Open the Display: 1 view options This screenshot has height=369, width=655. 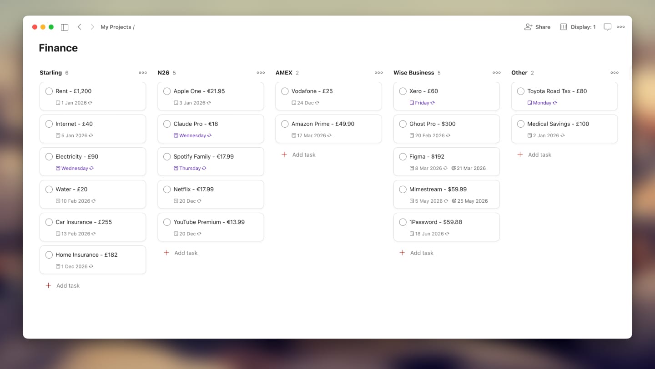point(578,27)
